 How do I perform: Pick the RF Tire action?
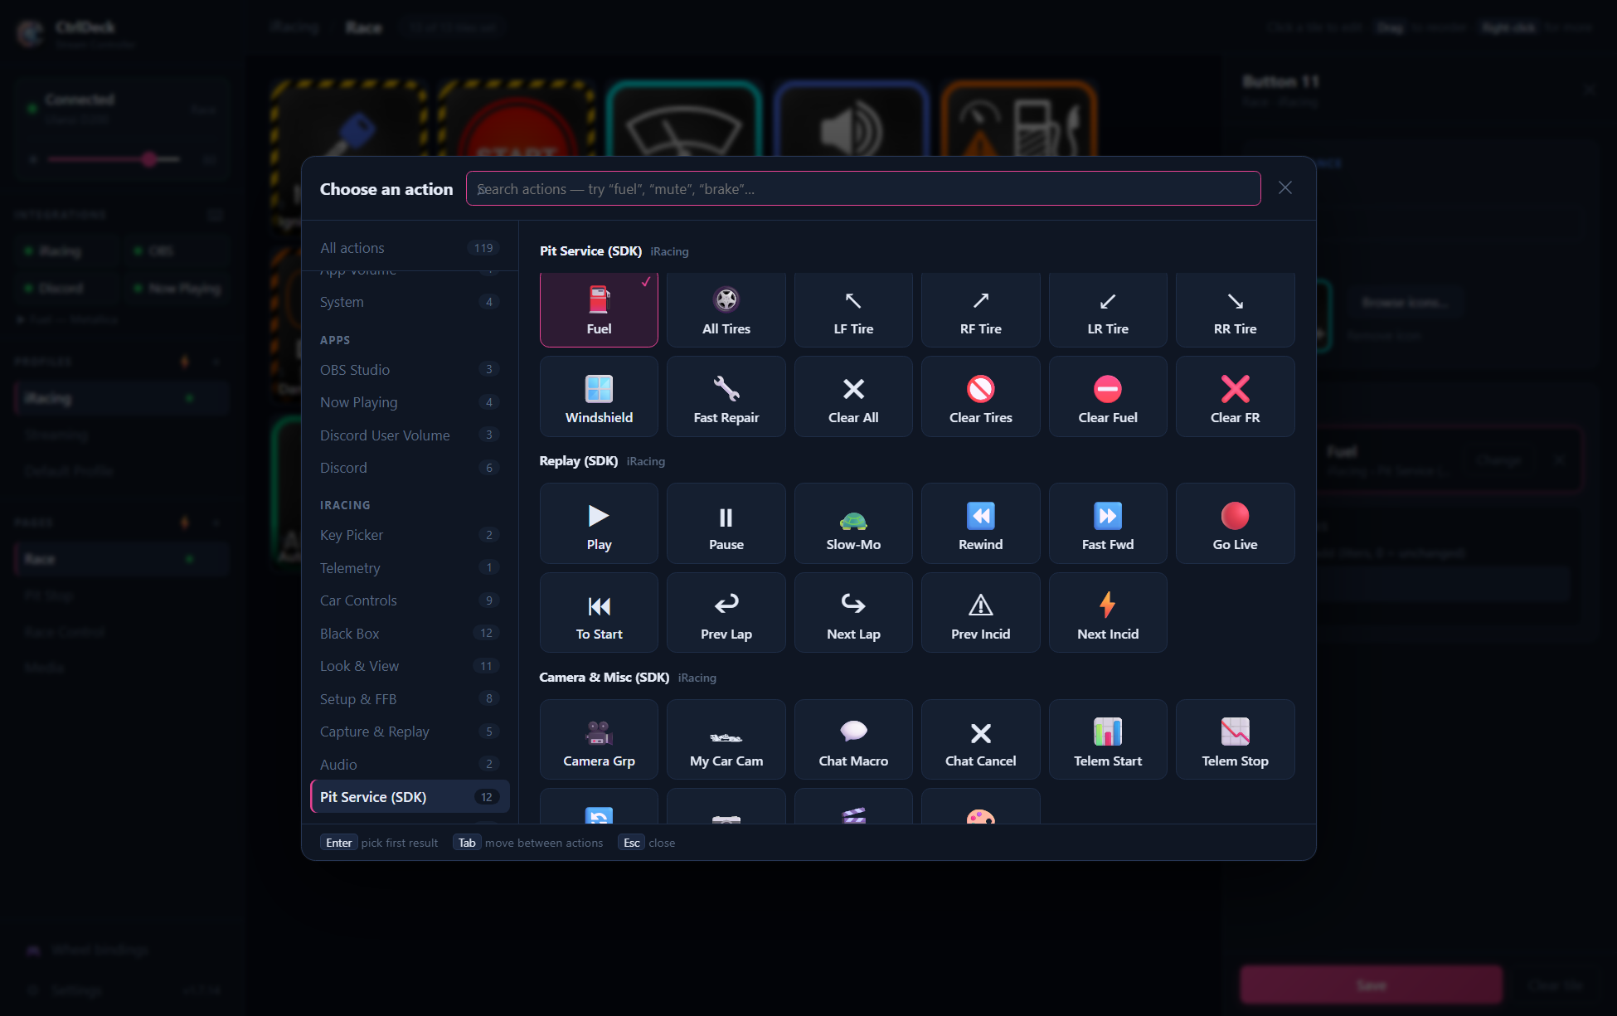coord(981,309)
